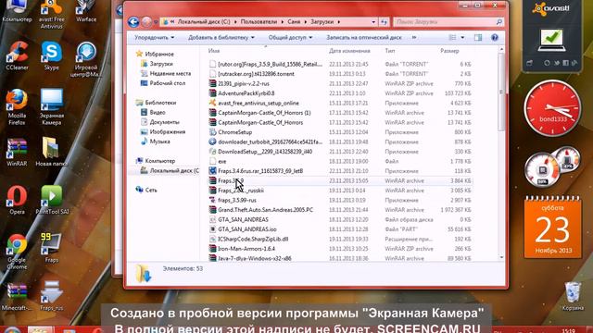Click the Explorer back navigation arrow

pyautogui.click(x=133, y=22)
